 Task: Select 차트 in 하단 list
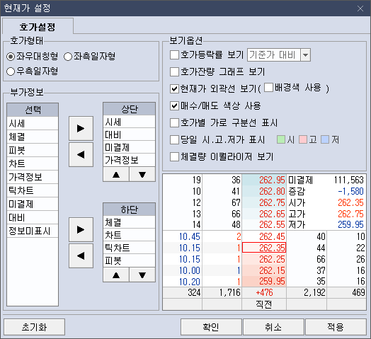pos(129,235)
